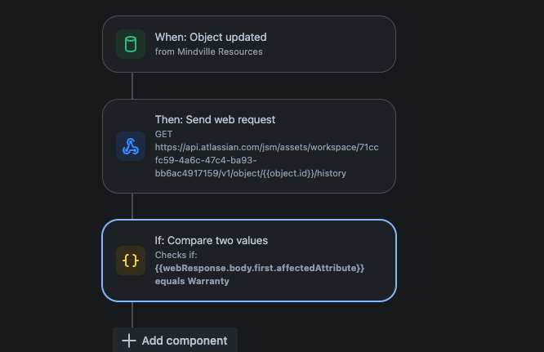544x352 pixels.
Task: Open the 'Then: Send web request' action
Action: tap(215, 119)
